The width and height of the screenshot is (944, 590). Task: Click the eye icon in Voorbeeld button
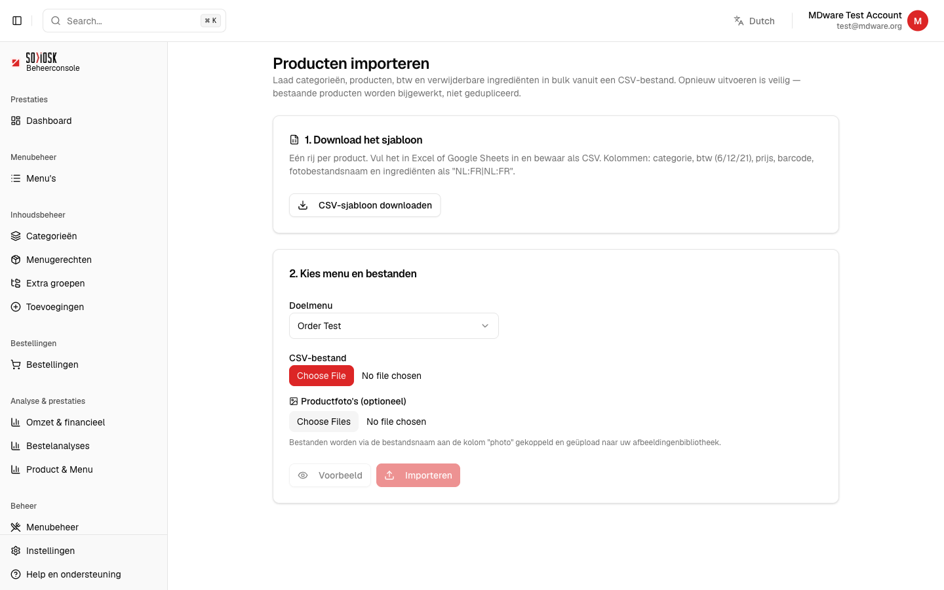click(x=303, y=475)
